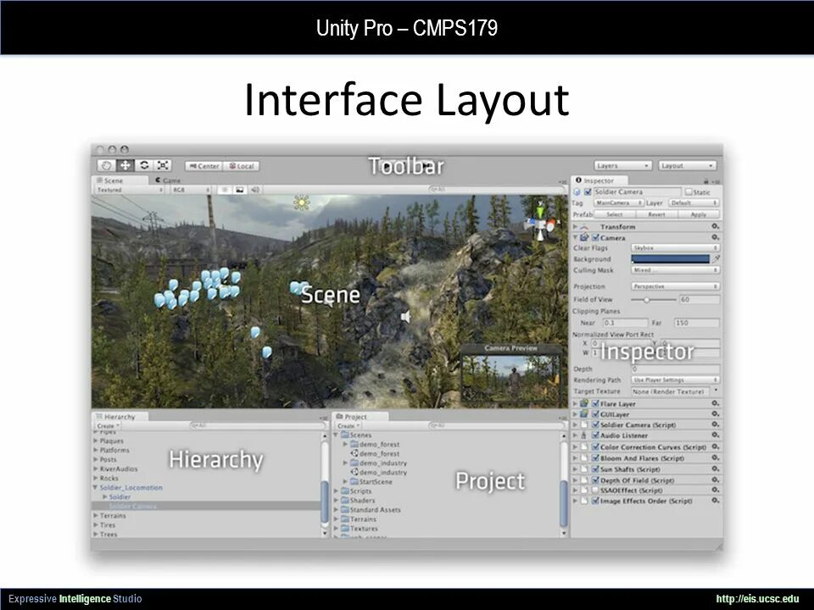Viewport: 814px width, 610px height.
Task: Click the Field of View slider
Action: tap(653, 300)
